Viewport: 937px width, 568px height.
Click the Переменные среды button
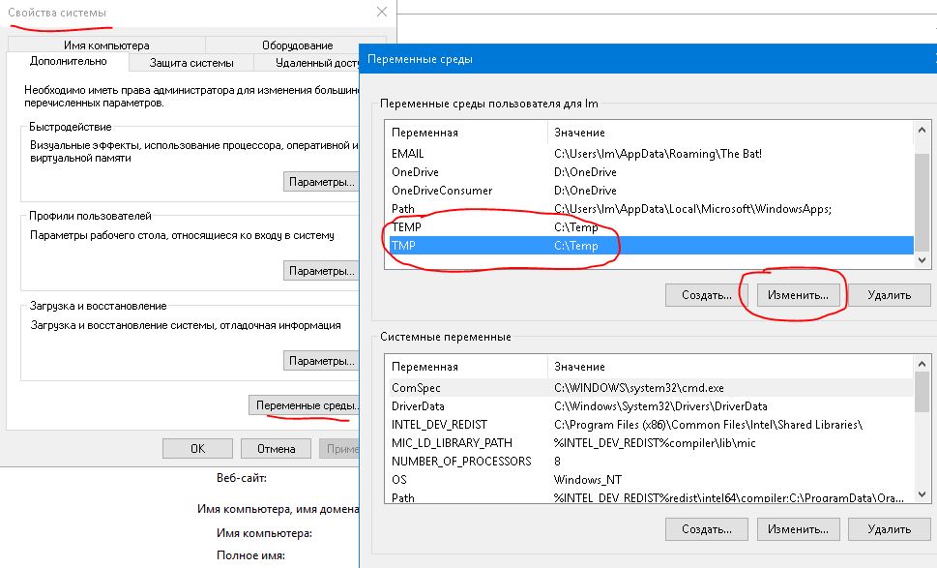pyautogui.click(x=305, y=405)
